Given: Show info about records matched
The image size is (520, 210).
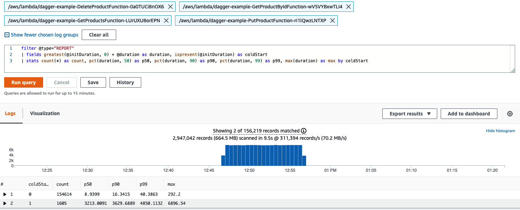Looking at the screenshot, I should (x=304, y=131).
